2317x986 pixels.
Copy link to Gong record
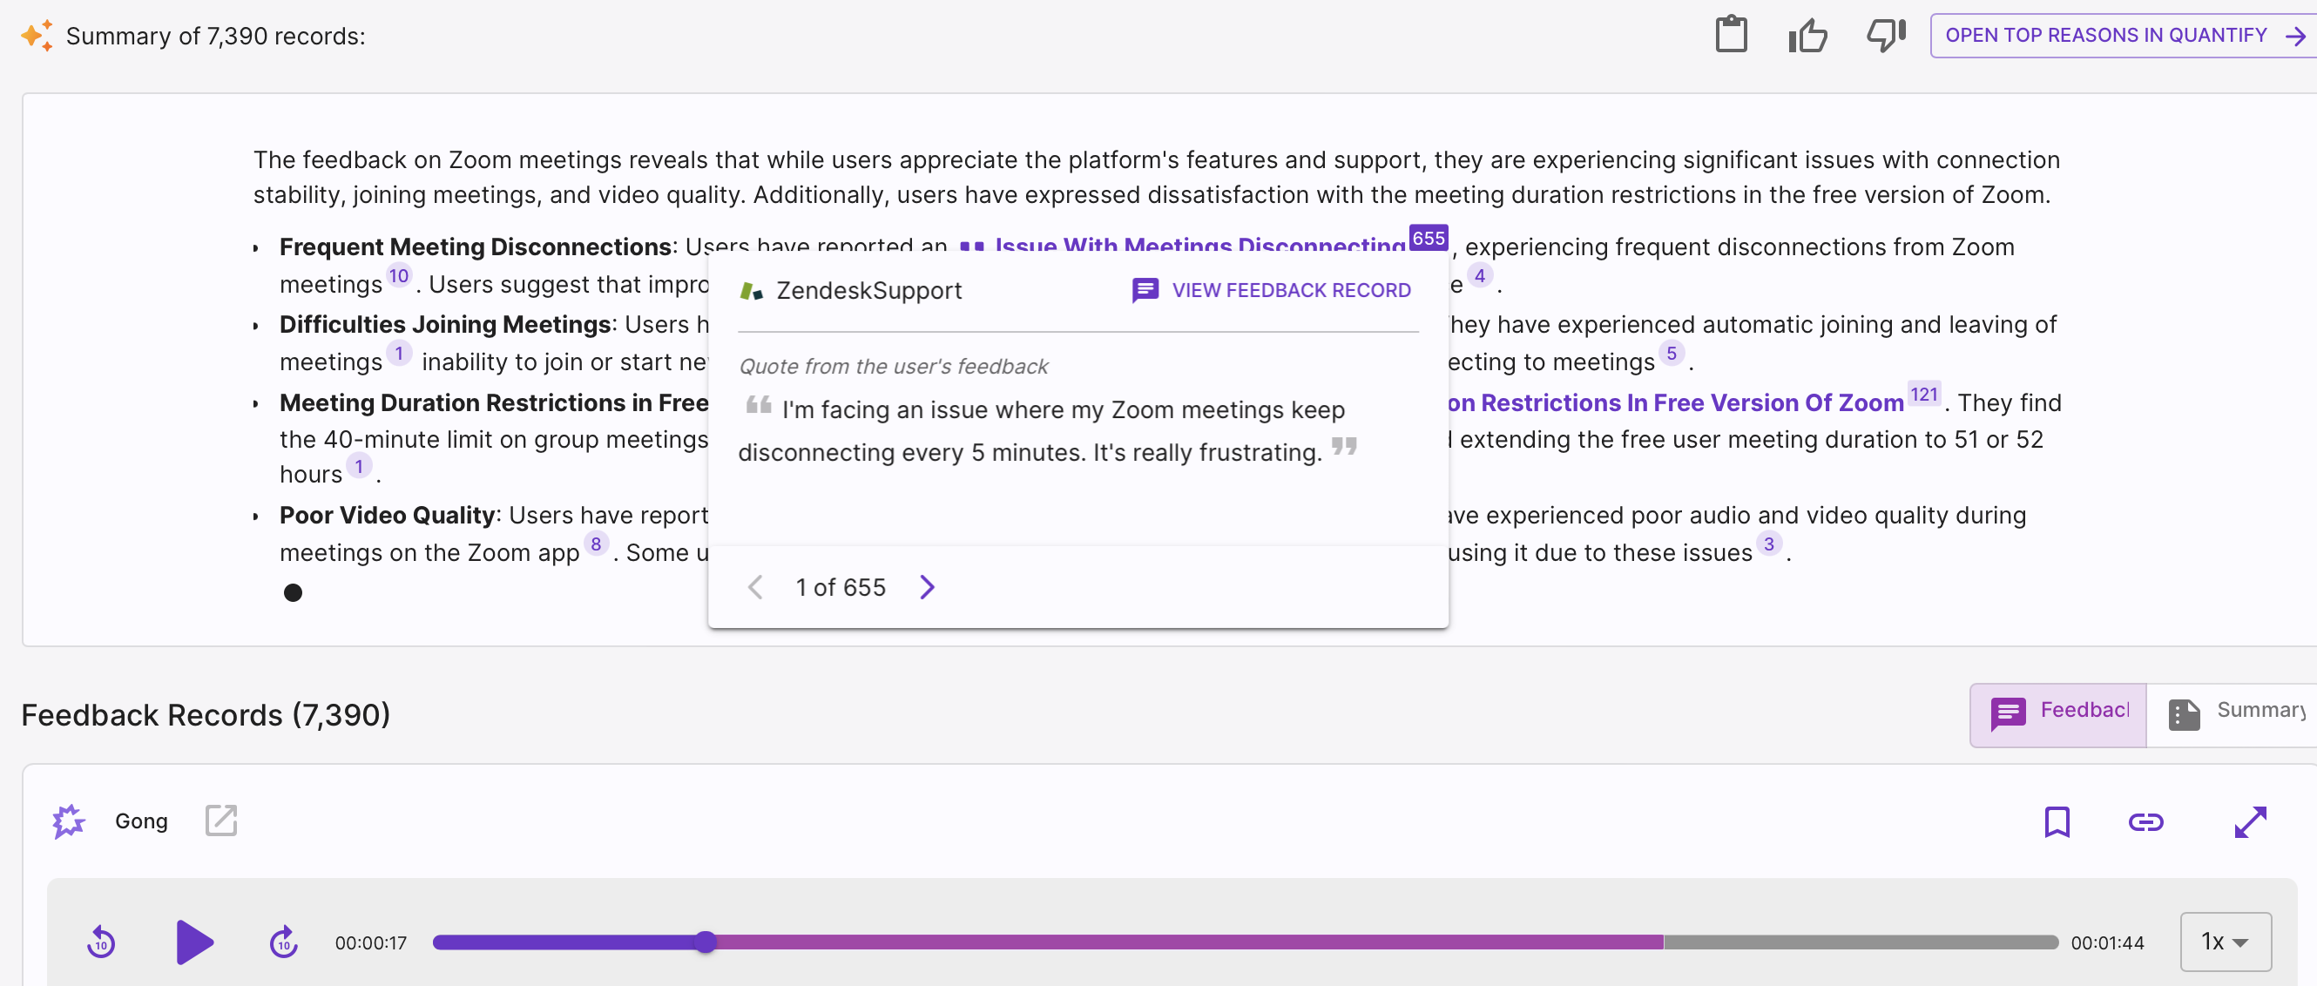tap(2145, 821)
